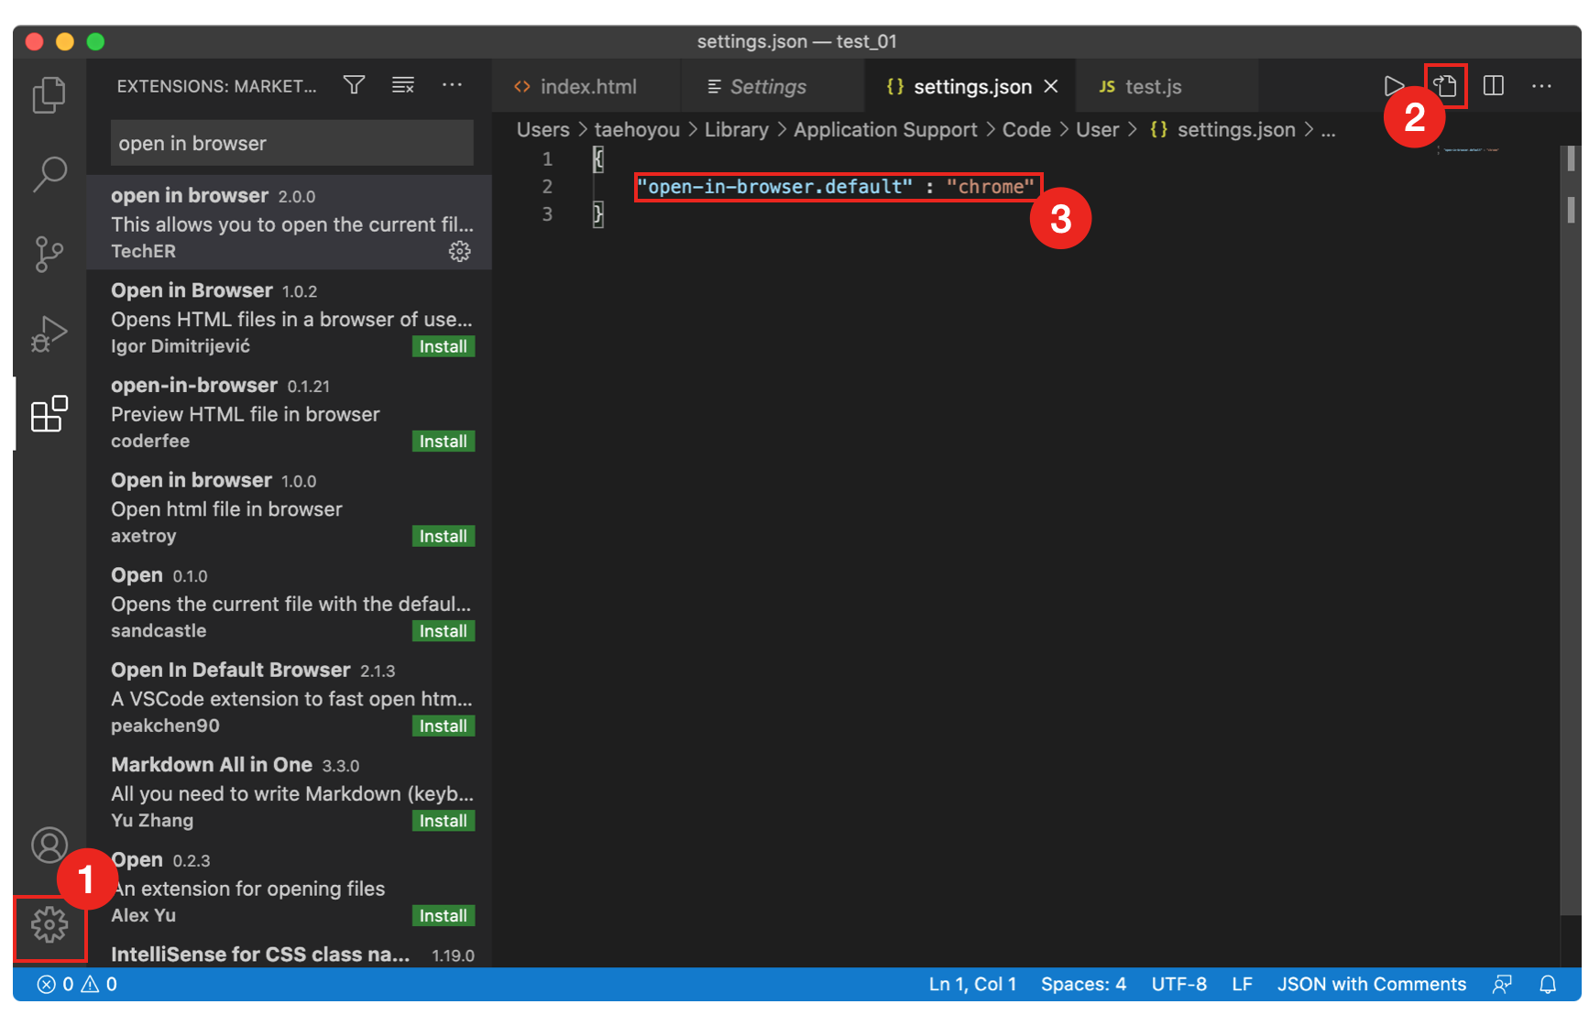Click settings.json in the breadcrumb
This screenshot has width=1589, height=1015.
tap(1222, 130)
